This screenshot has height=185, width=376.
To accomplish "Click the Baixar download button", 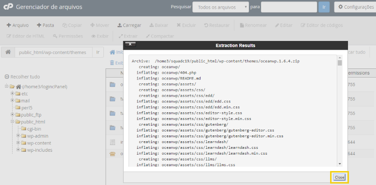I will [x=159, y=25].
